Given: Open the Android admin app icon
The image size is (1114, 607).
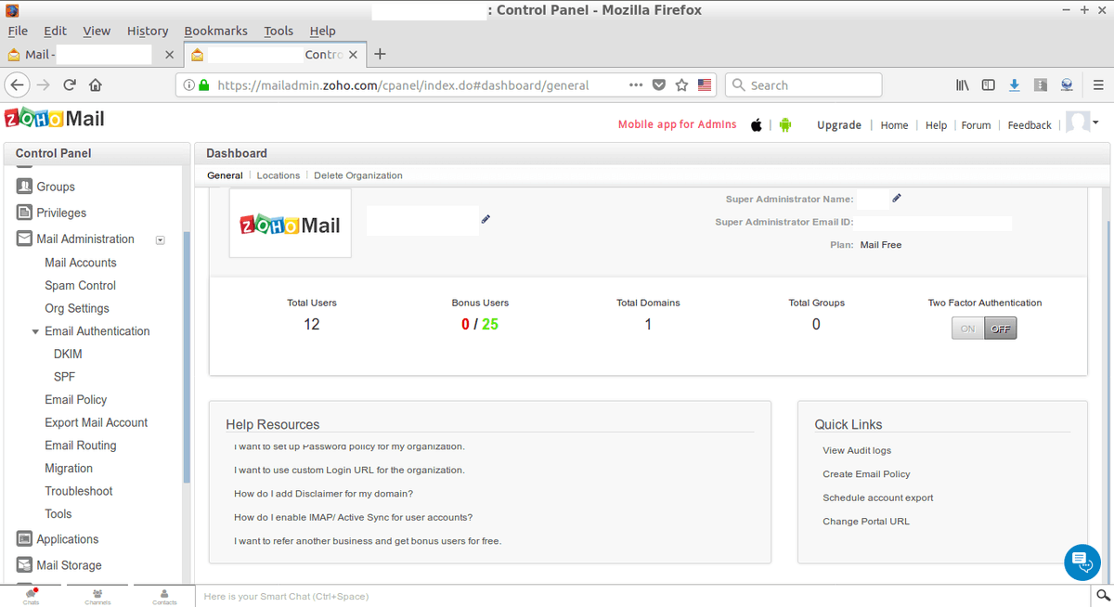Looking at the screenshot, I should [785, 125].
